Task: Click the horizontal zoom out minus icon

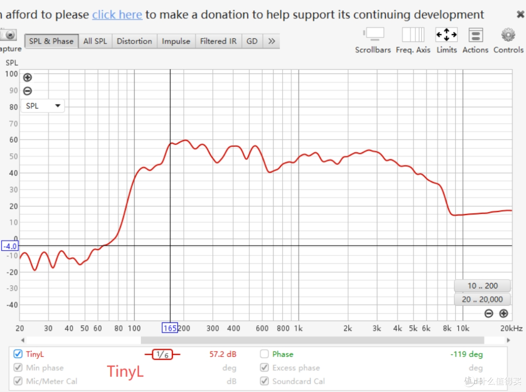Action: pyautogui.click(x=489, y=313)
